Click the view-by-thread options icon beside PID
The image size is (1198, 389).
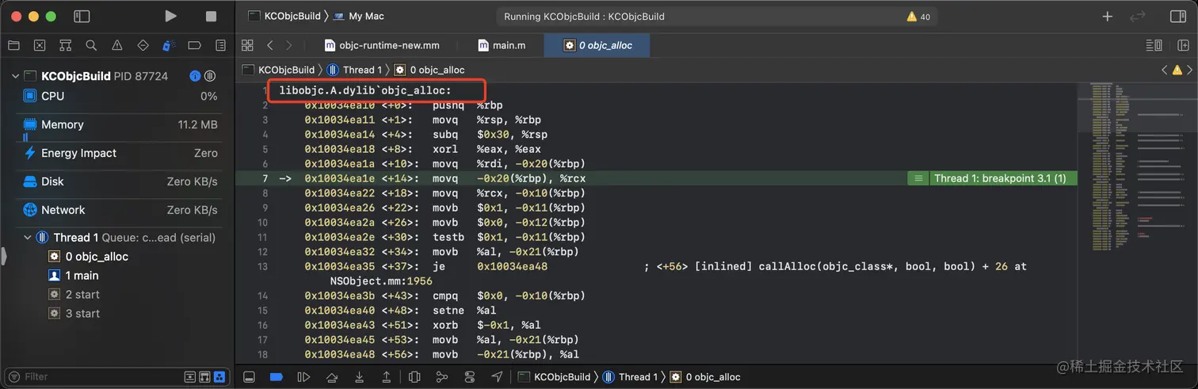pos(210,76)
